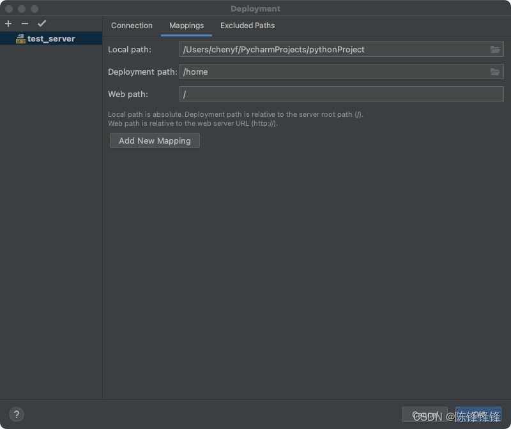This screenshot has height=429, width=511.
Task: Switch to the Connection tab
Action: [x=132, y=26]
